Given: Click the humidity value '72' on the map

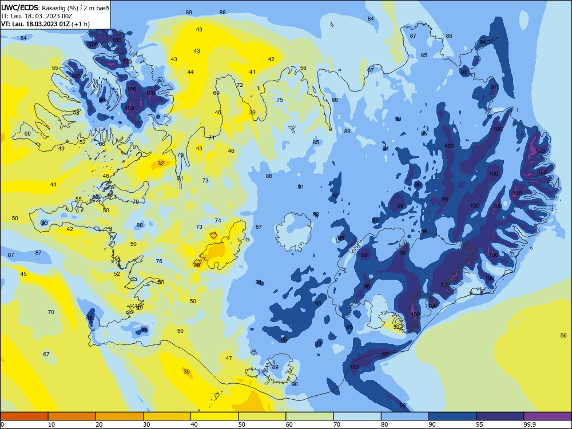Looking at the screenshot, I should [x=240, y=85].
